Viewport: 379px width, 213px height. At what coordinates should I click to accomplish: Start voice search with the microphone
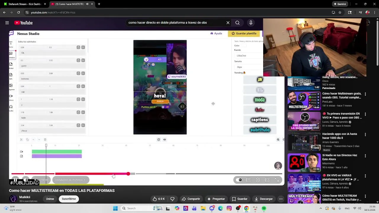click(x=251, y=22)
